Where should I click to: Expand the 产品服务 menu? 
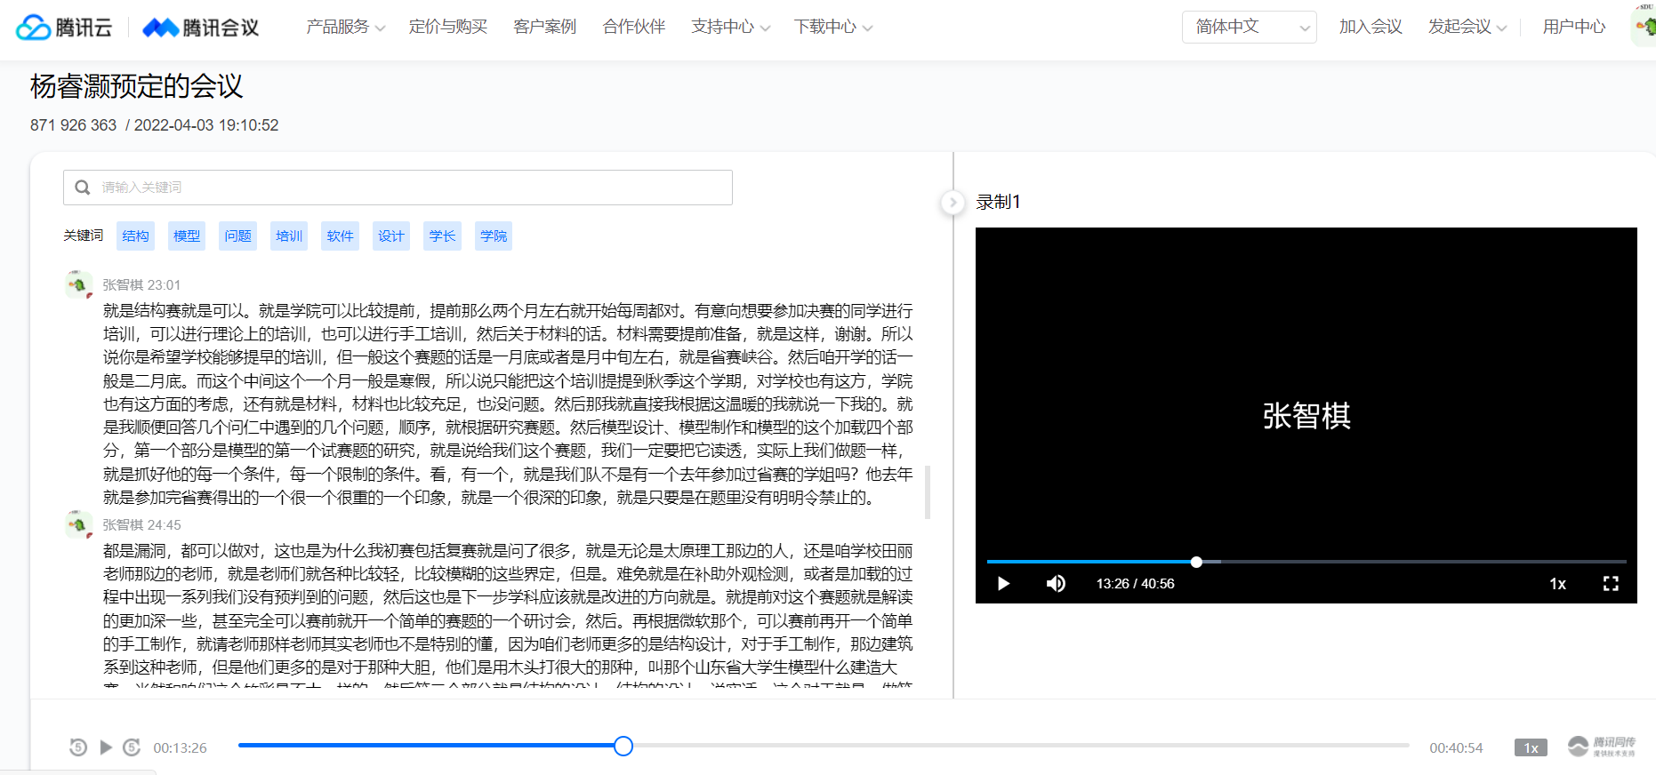(x=345, y=28)
